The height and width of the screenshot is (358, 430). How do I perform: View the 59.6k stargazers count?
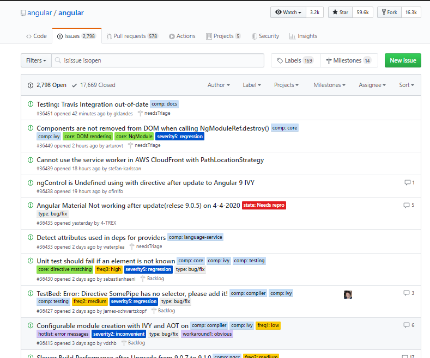pyautogui.click(x=362, y=13)
